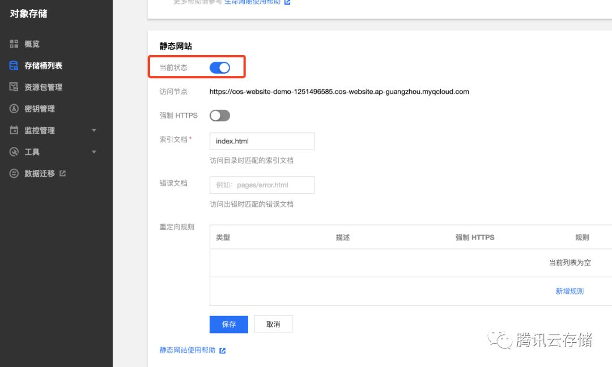The image size is (612, 367).
Task: Click the 工具 tools icon
Action: point(14,152)
